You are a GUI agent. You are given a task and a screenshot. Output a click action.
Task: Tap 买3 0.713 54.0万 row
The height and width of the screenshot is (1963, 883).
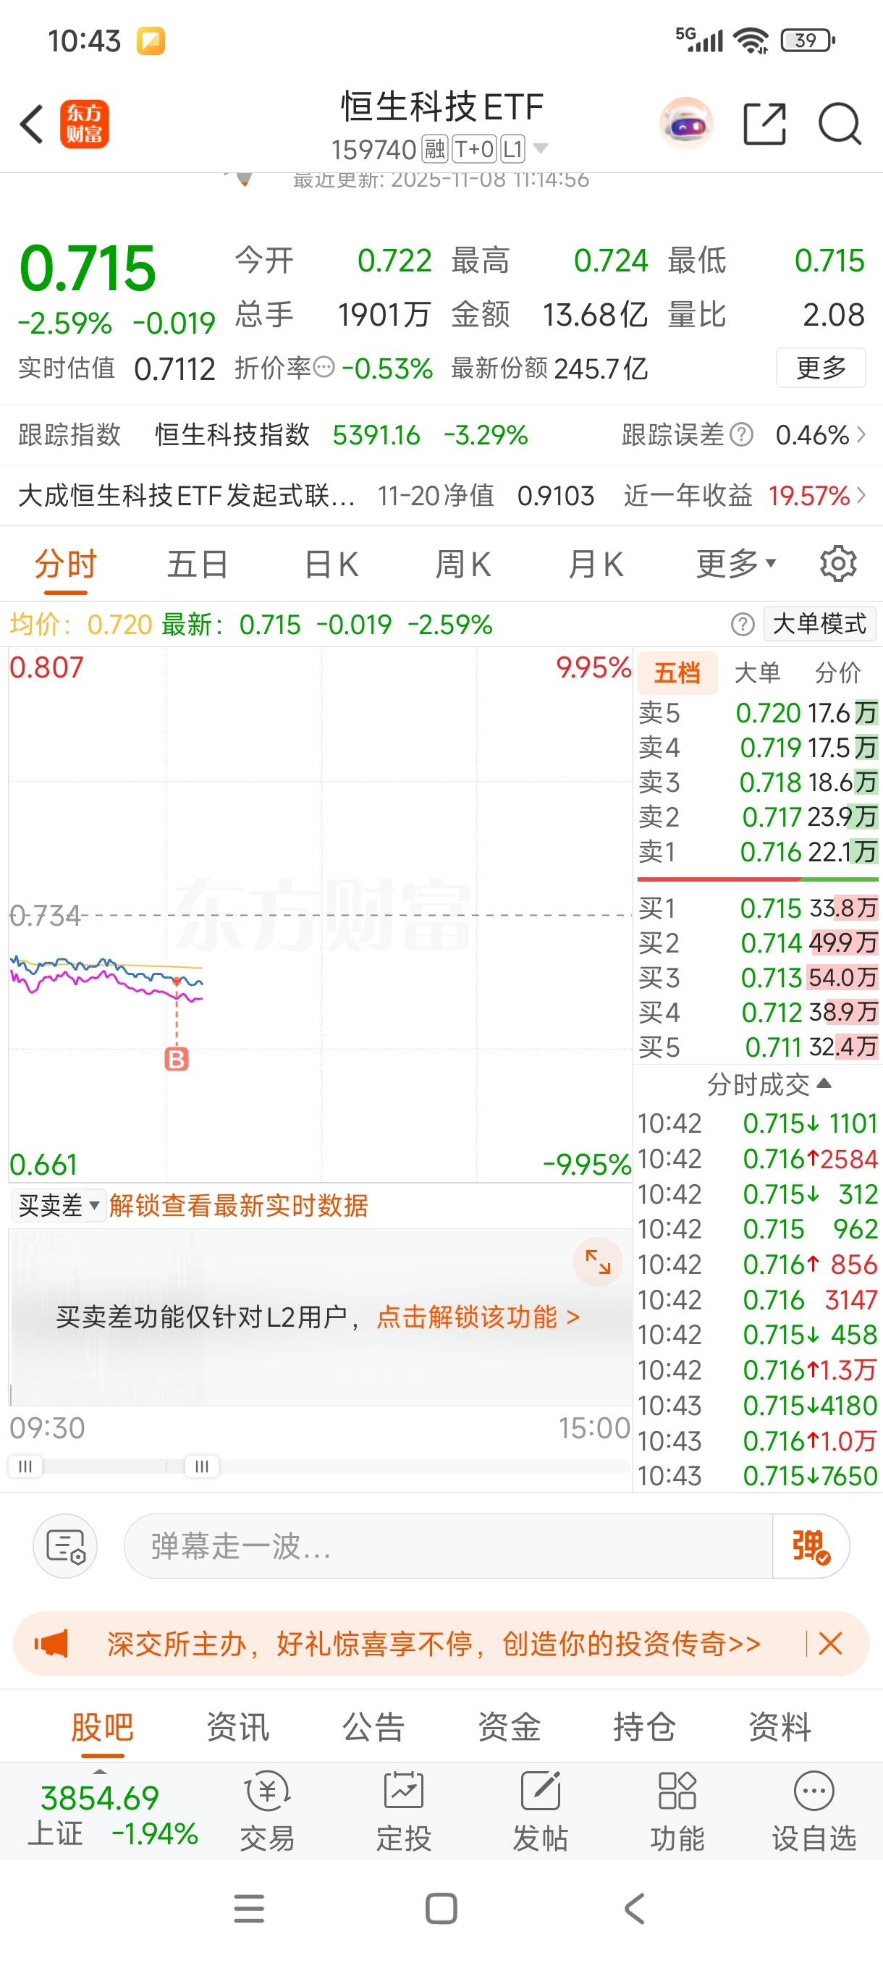(758, 977)
